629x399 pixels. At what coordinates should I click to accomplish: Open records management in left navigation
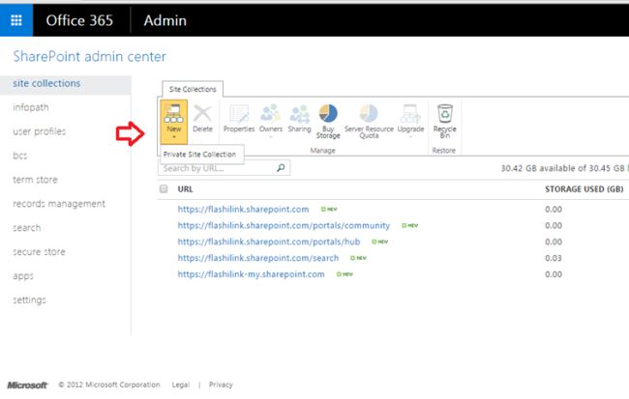pos(59,204)
